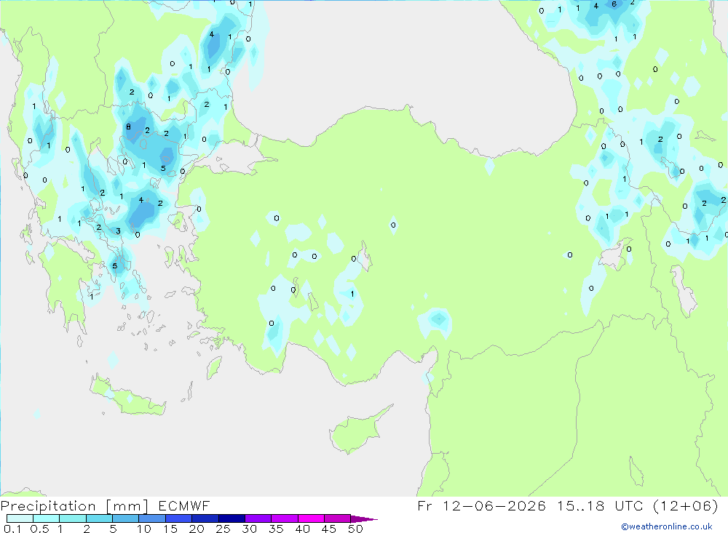Click the 25–30 mm legend color swatch

232,518
